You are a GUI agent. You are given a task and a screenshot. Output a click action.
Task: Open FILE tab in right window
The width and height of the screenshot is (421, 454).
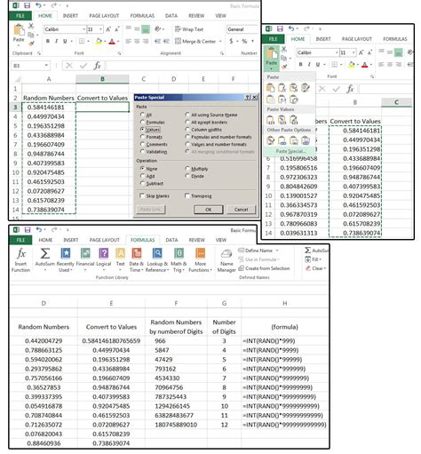coord(273,39)
